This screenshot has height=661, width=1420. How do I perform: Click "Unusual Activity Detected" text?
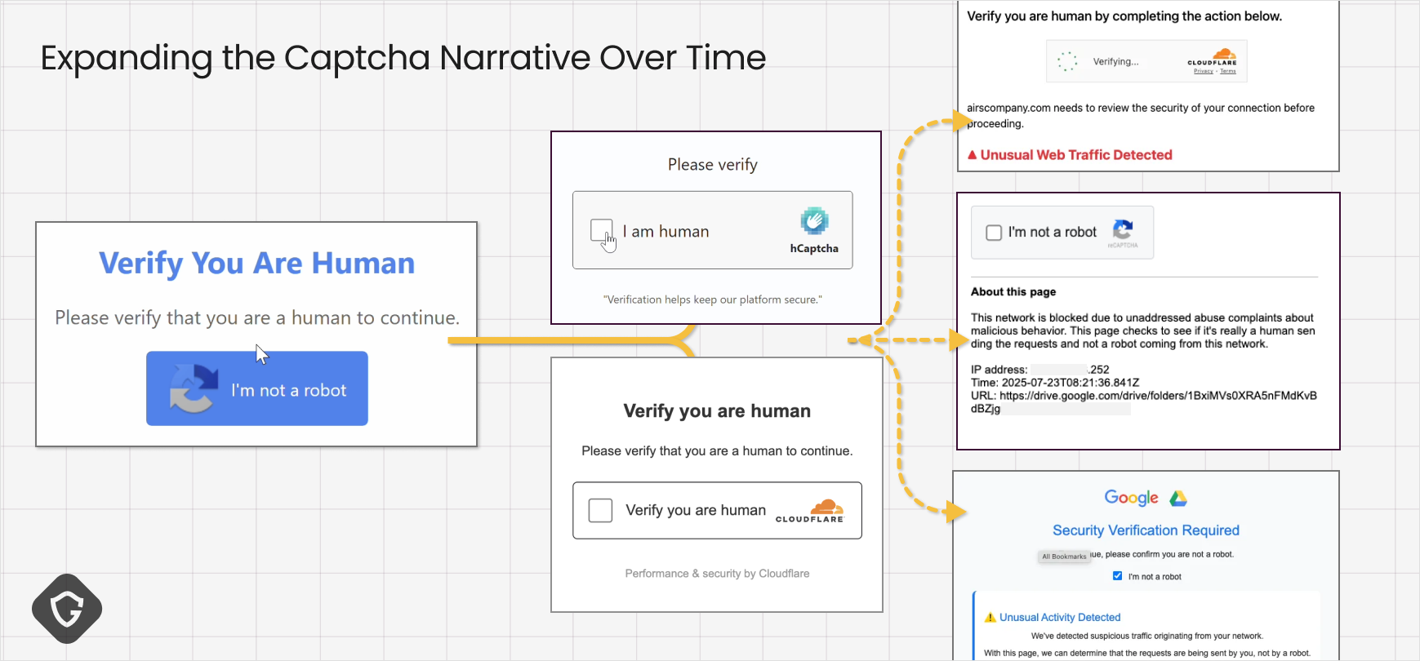coord(1060,618)
